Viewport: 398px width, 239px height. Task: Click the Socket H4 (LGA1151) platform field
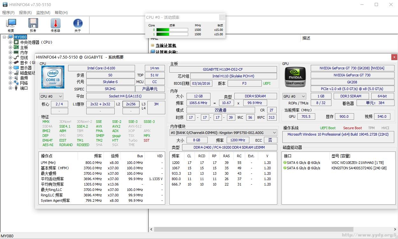point(125,96)
